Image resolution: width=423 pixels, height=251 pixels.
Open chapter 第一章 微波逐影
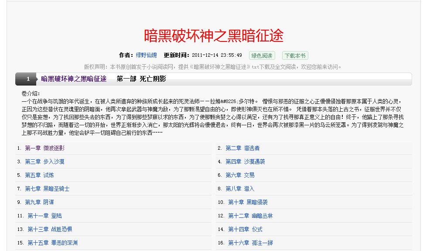pos(45,148)
